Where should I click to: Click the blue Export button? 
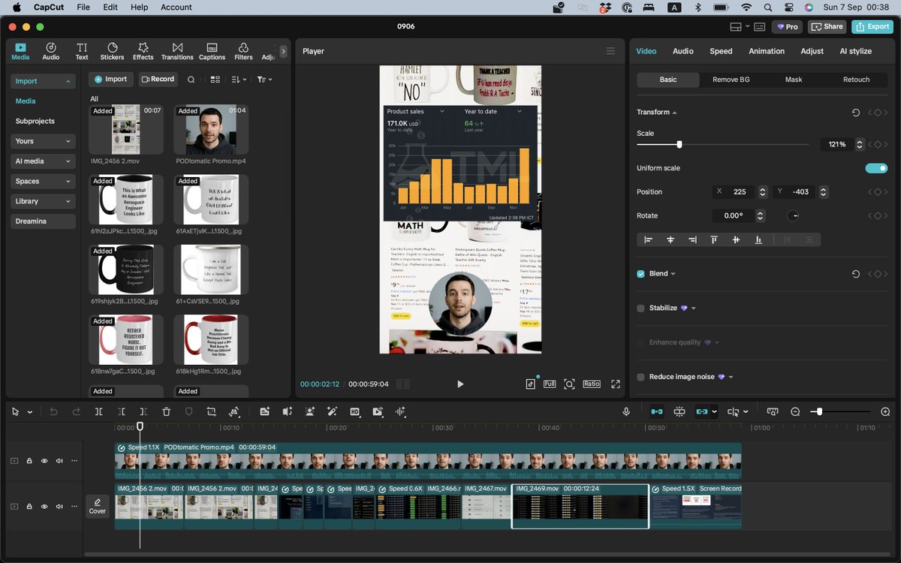872,26
